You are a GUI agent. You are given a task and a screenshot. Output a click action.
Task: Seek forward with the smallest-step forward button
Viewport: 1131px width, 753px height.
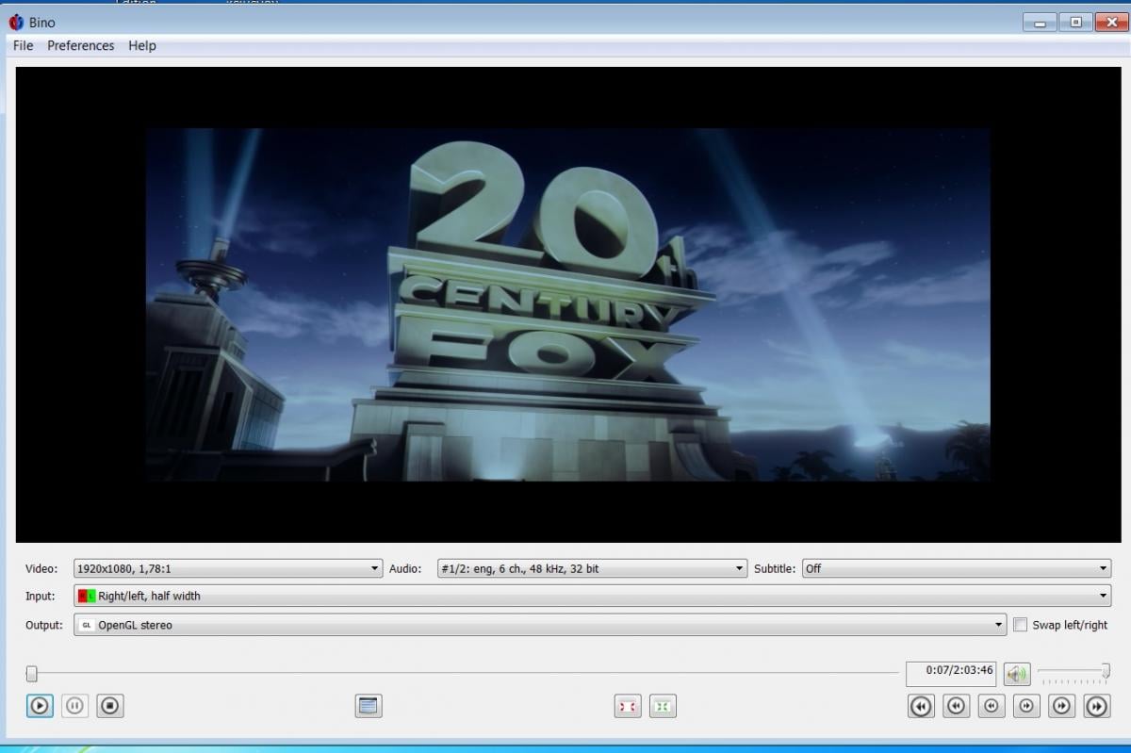[x=1026, y=705]
